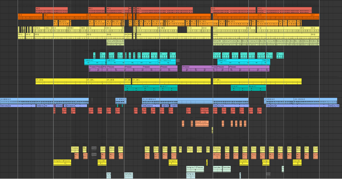Click the last purple (Freeze) clip
The height and width of the screenshot is (179, 342).
tap(249, 67)
